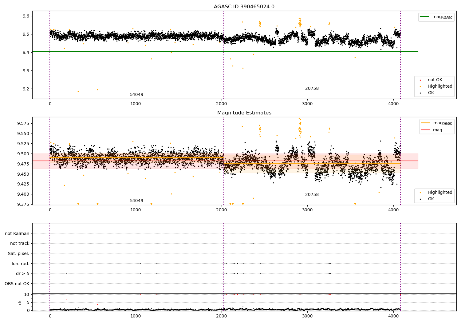Image resolution: width=461 pixels, height=323 pixels.
Task: Click the green horizontal line in AGASC ID plot
Action: click(x=225, y=51)
